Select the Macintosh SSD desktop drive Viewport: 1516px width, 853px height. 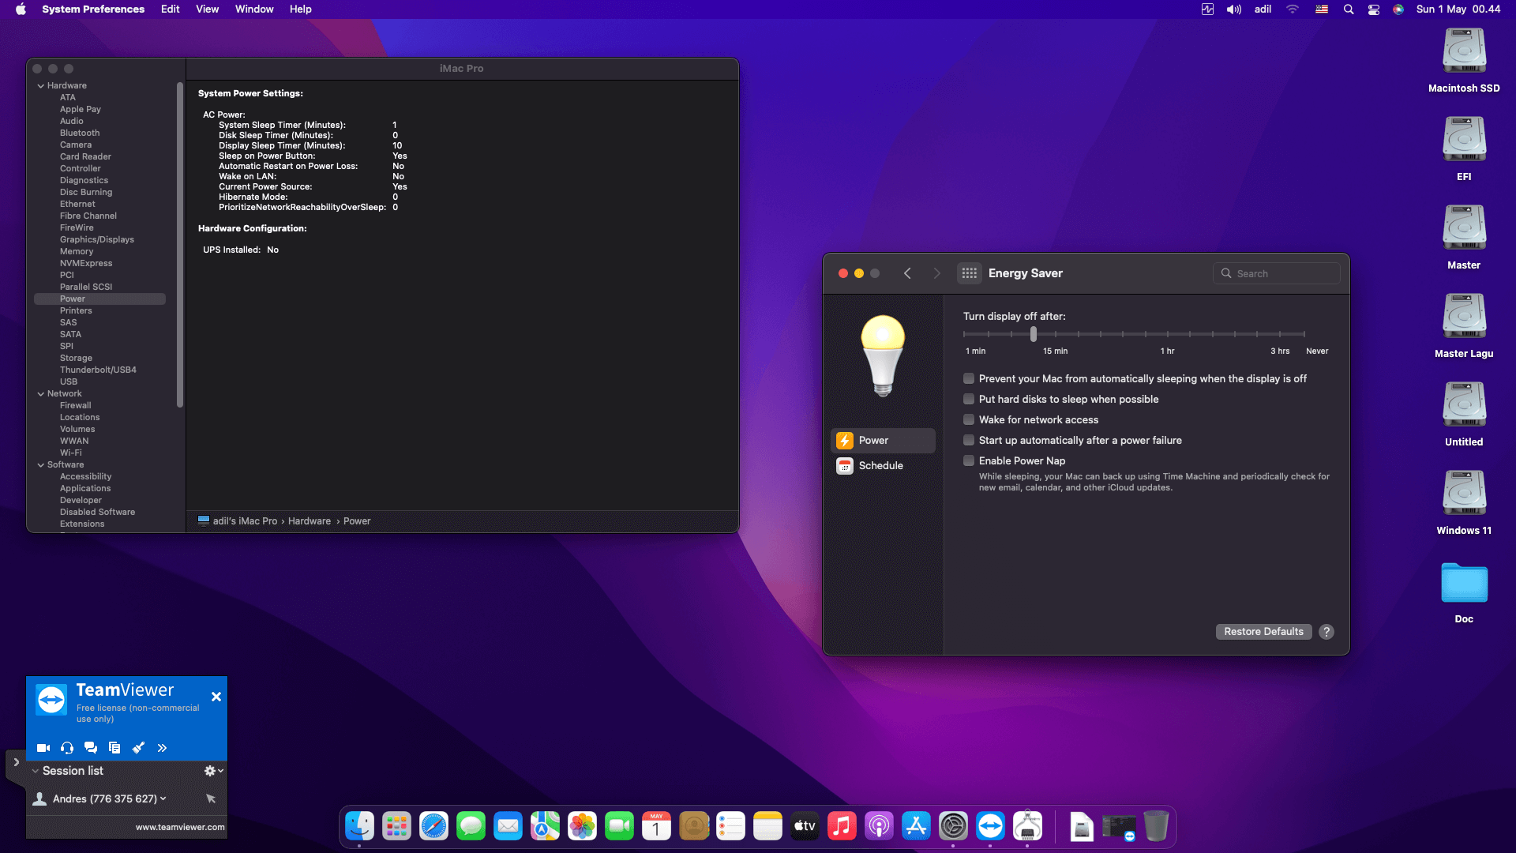coord(1464,61)
